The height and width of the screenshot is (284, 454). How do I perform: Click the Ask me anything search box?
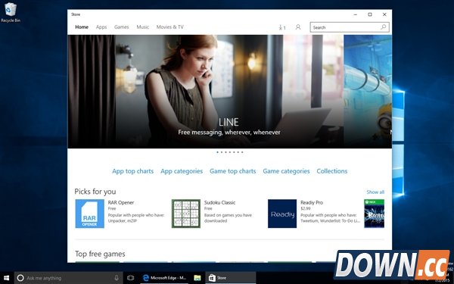(x=68, y=278)
